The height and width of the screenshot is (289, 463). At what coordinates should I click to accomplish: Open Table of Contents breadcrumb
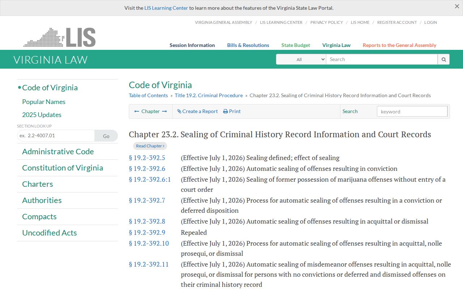[148, 95]
